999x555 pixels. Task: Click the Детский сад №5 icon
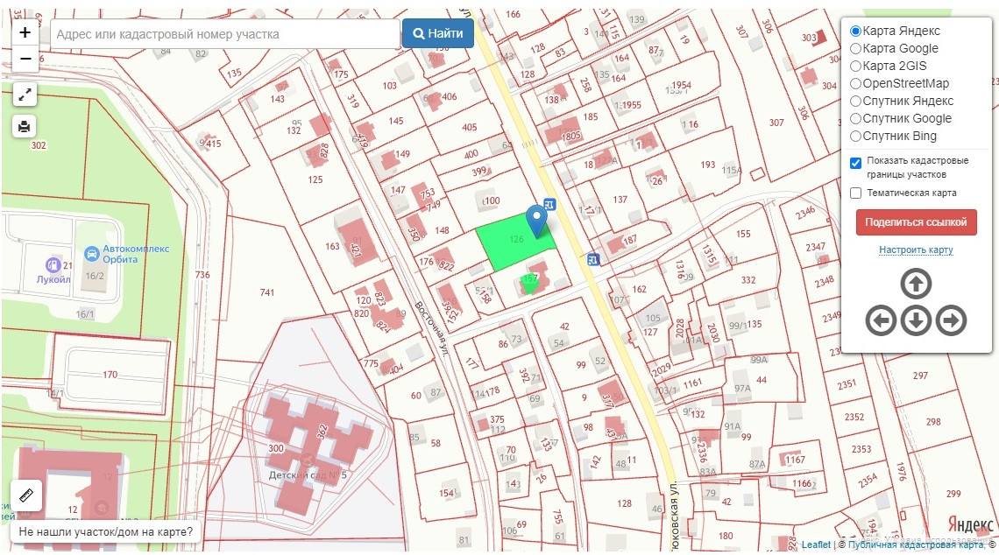click(x=307, y=460)
